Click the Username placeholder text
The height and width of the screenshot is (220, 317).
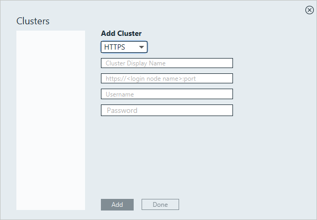[x=120, y=94]
